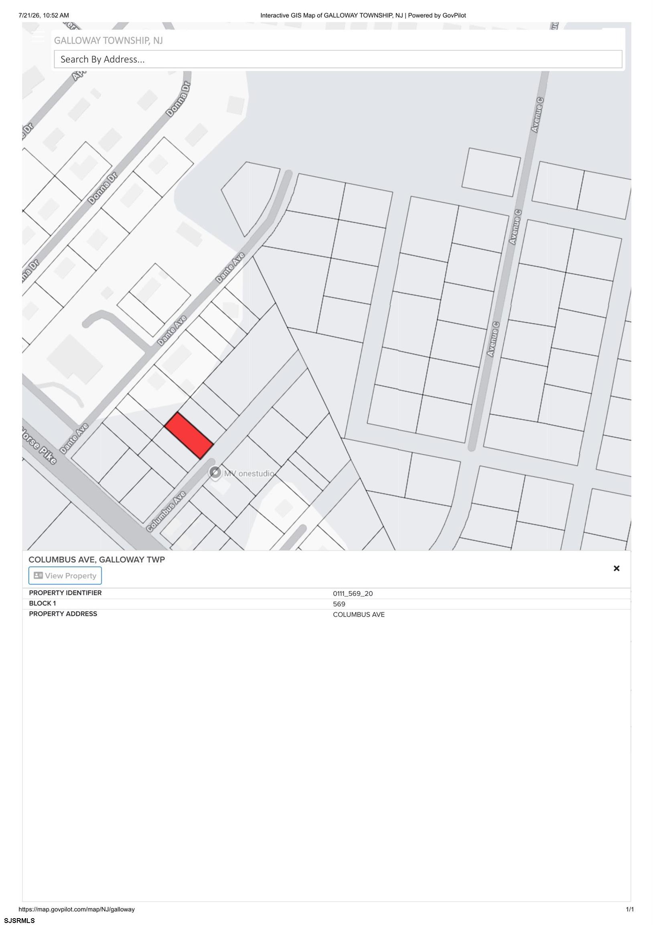
Task: Click the PROPERTY IDENTIFIER label
Action: [x=65, y=593]
